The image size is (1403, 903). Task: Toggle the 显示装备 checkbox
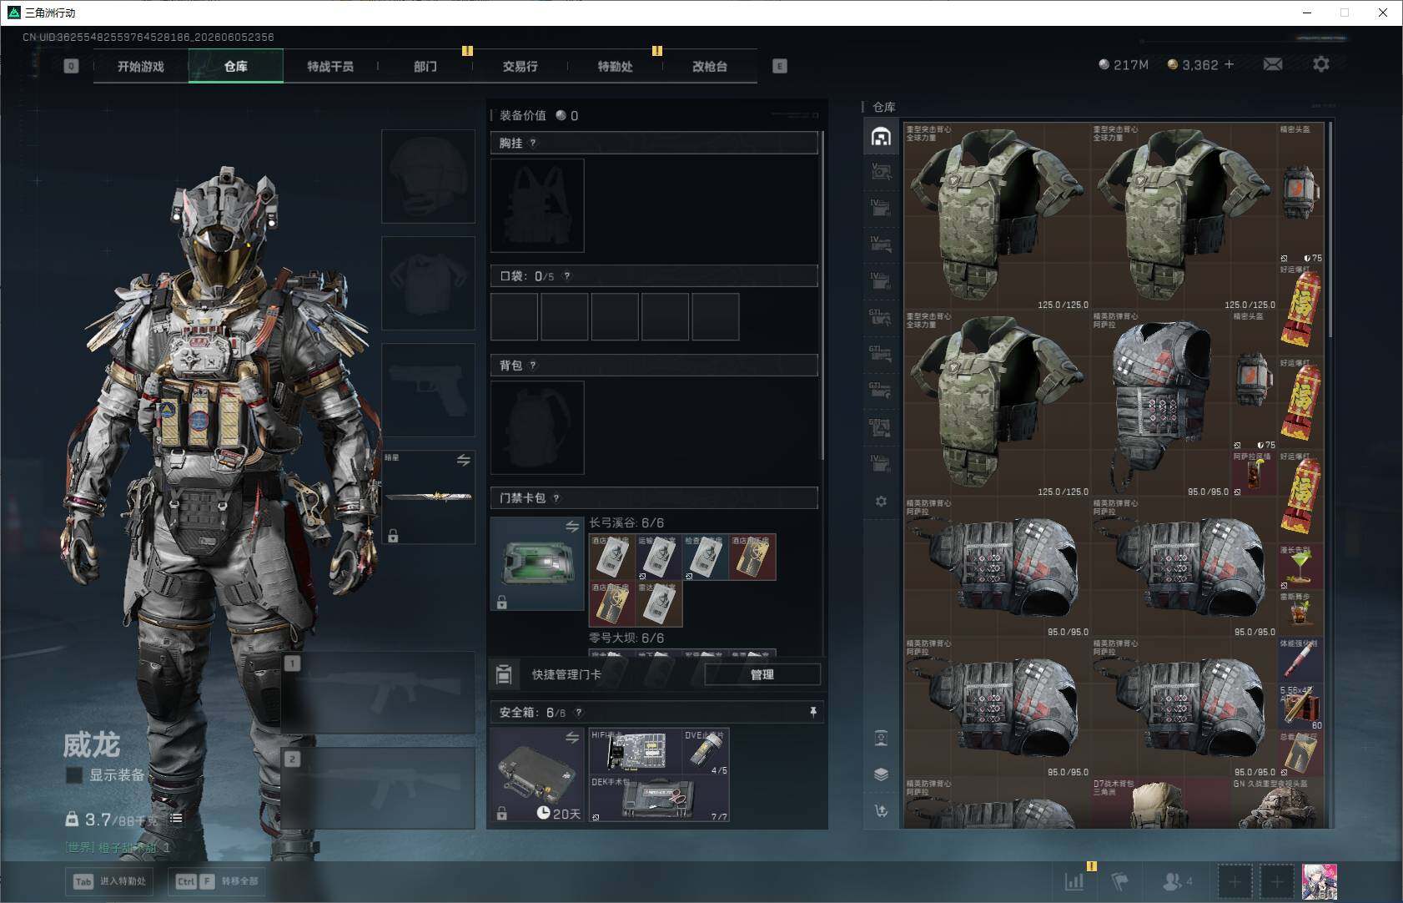click(x=74, y=775)
